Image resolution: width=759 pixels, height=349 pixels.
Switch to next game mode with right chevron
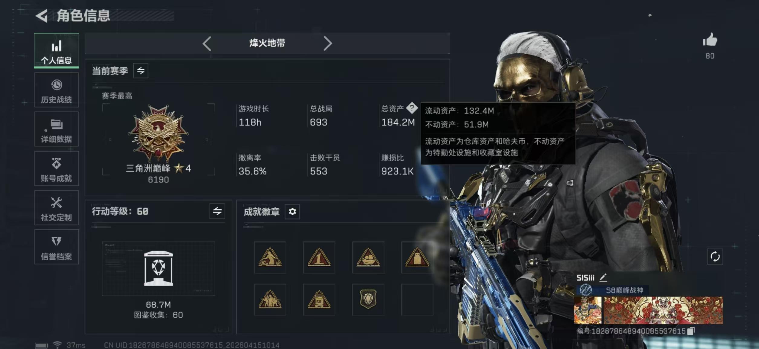tap(327, 43)
